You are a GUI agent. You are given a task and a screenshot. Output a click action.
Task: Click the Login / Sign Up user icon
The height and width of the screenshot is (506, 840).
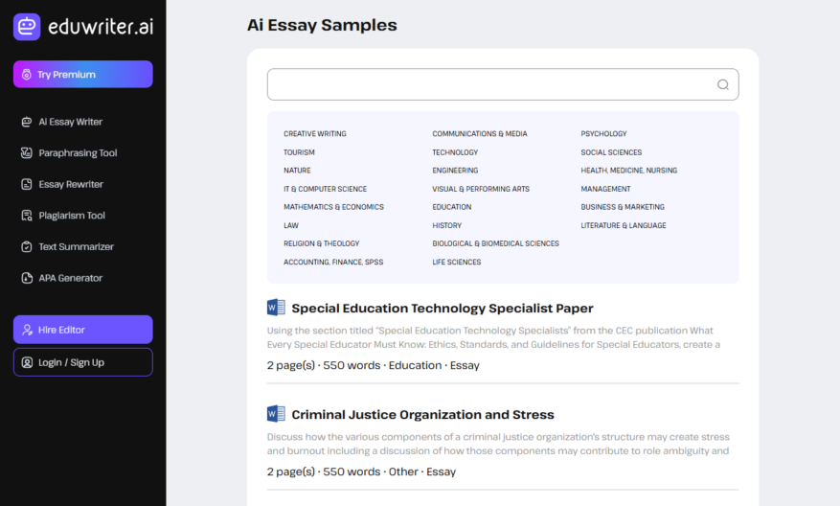tap(27, 362)
